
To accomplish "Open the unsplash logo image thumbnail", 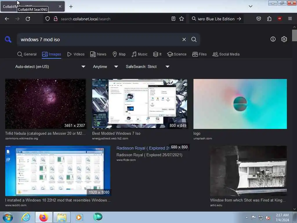I will [240, 104].
